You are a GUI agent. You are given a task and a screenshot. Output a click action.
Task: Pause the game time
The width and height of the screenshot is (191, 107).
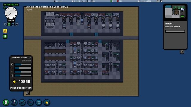(5, 24)
